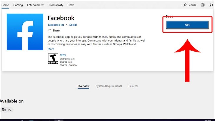Image resolution: width=215 pixels, height=121 pixels.
Task: Click the Share icon under the app title
Action: coord(49,30)
